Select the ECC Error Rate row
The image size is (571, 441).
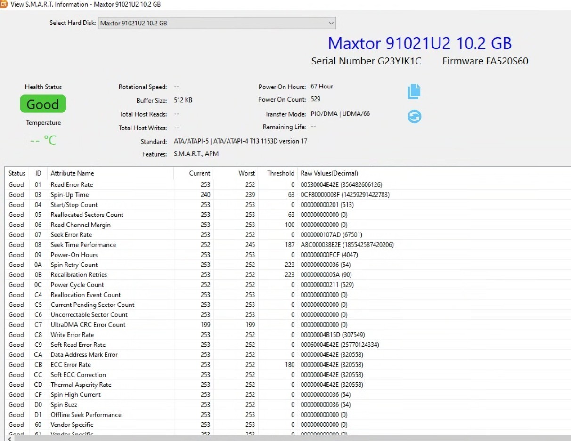point(288,365)
